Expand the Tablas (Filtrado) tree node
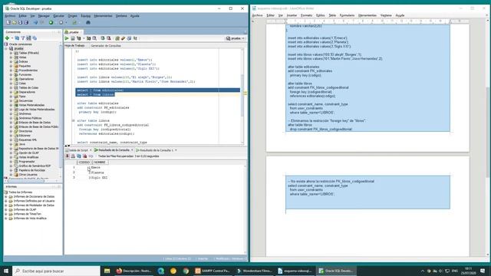The height and width of the screenshot is (276, 491). coord(11,53)
